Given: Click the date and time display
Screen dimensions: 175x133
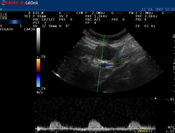Looking at the screenshot, I should click(158, 9).
